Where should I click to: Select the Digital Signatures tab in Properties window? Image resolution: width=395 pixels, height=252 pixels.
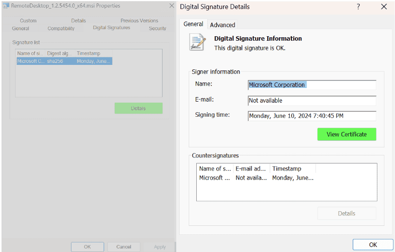112,28
